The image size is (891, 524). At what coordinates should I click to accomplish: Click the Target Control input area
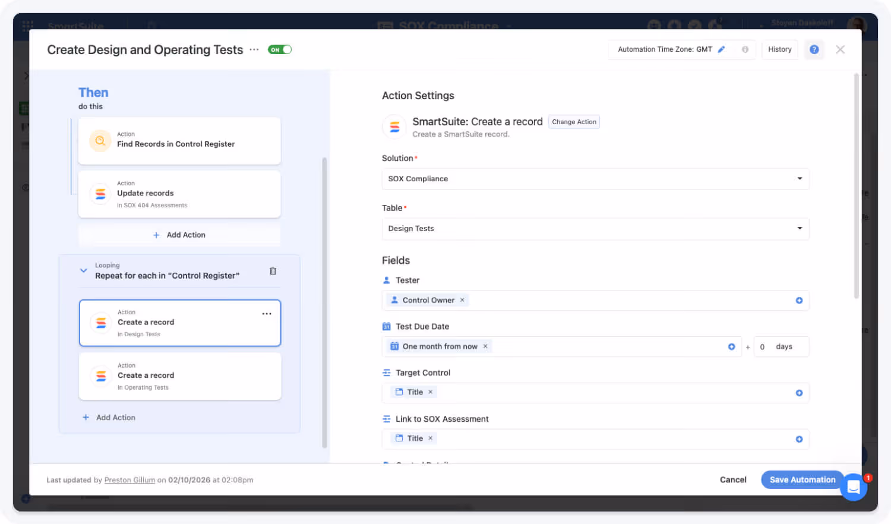tap(595, 393)
